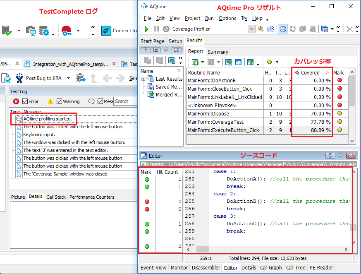Toggle the Error filter checkbox in Test Log
361x274 pixels.
click(25, 101)
